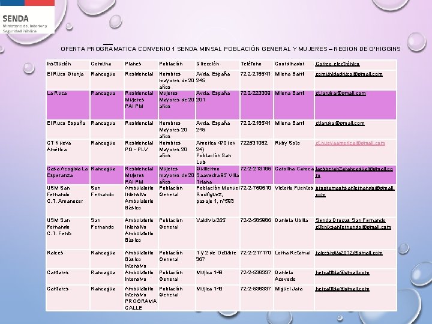Click phone number 72-2-213186
Viewport: 432px width, 324px height.
pos(256,169)
